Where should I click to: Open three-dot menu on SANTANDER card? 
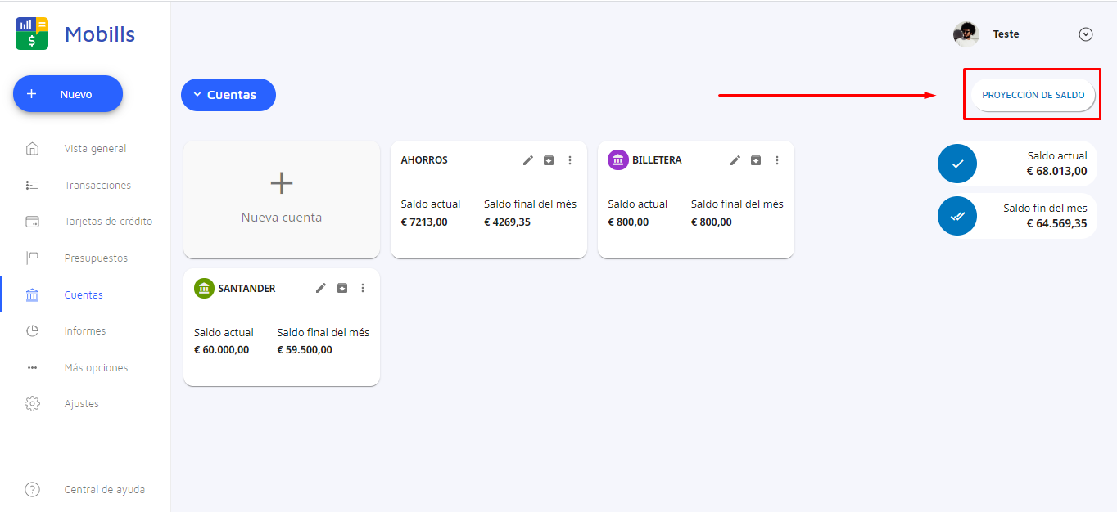coord(363,288)
